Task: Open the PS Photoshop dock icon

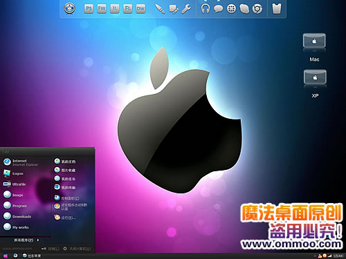Action: tap(89, 9)
